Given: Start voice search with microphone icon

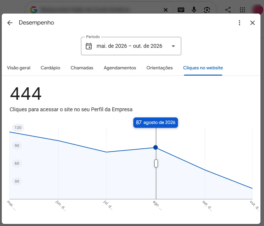Looking at the screenshot, I should (x=194, y=10).
